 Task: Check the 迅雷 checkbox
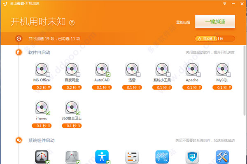(138, 74)
